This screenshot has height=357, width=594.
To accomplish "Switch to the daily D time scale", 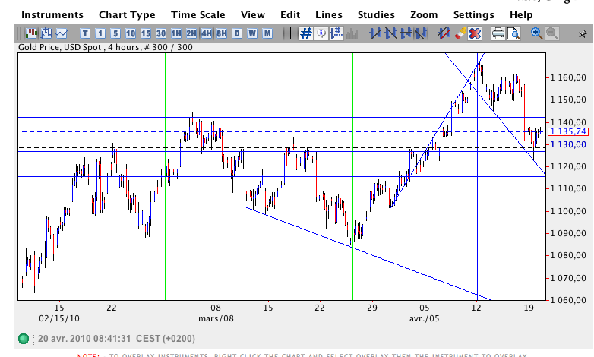I will point(237,33).
